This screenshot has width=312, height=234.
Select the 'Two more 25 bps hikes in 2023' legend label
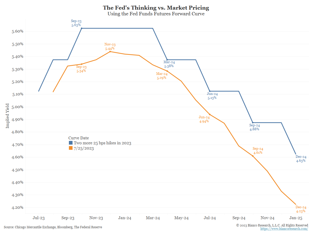coord(102,143)
